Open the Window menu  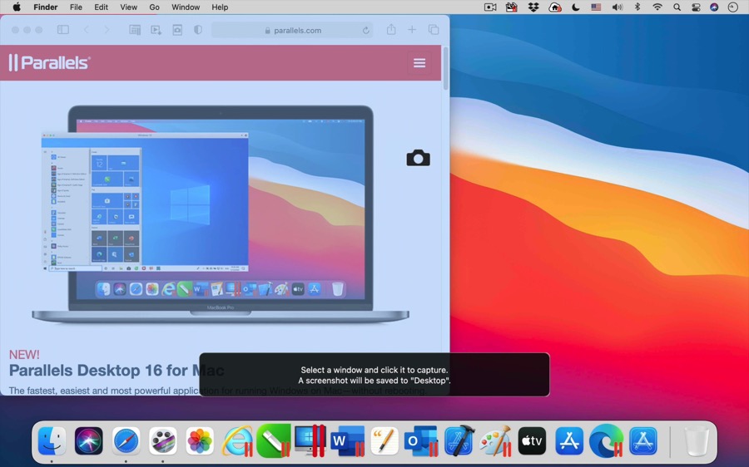pos(185,7)
